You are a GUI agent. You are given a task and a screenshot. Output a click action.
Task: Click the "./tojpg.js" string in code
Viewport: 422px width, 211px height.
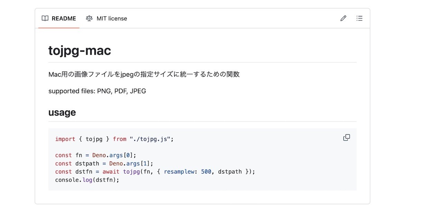point(150,139)
